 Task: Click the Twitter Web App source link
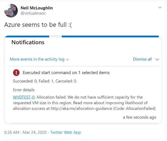66,132
